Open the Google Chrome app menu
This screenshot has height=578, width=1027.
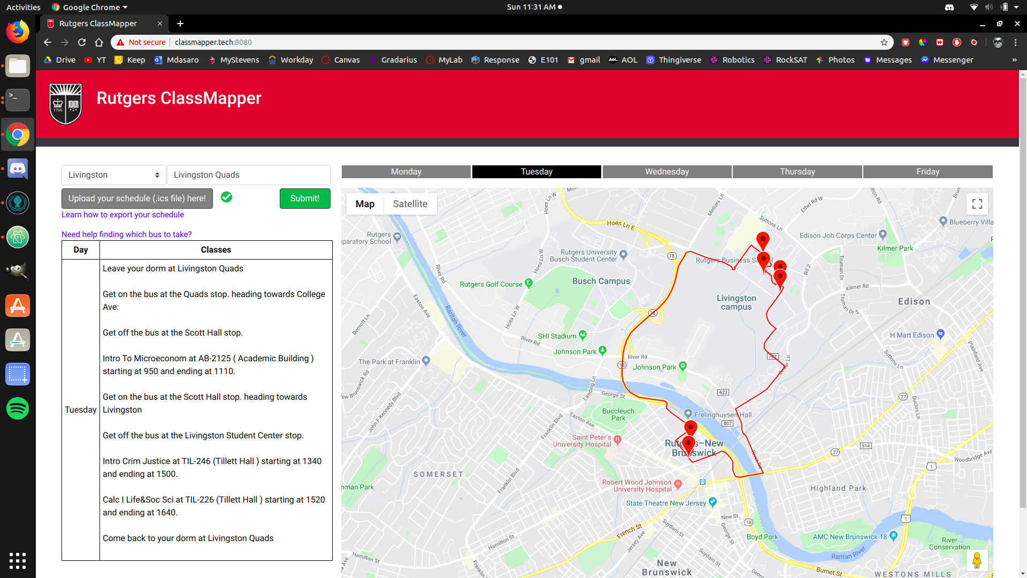coord(90,7)
